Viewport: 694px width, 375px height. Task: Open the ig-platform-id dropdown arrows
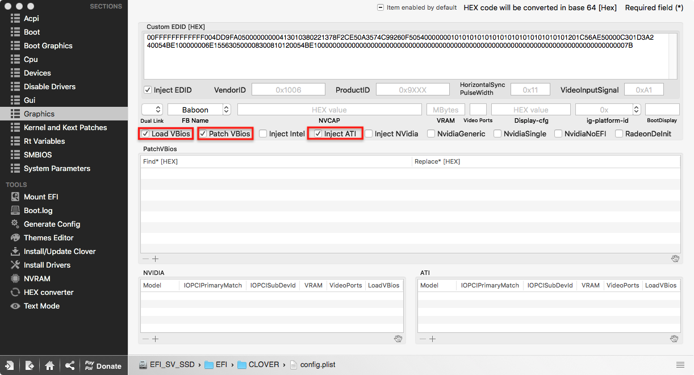pos(637,110)
